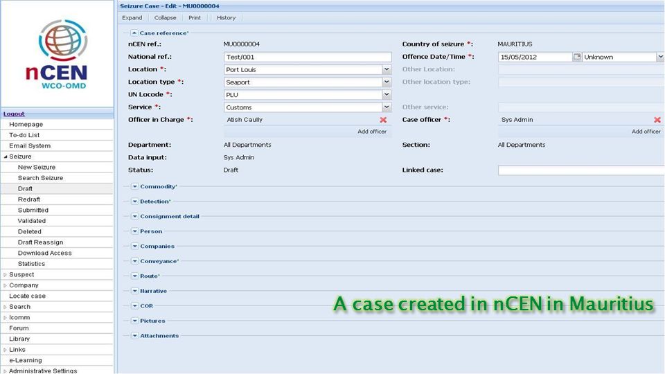Click the National ref. field Test/001
This screenshot has width=665, height=374.
pyautogui.click(x=308, y=57)
